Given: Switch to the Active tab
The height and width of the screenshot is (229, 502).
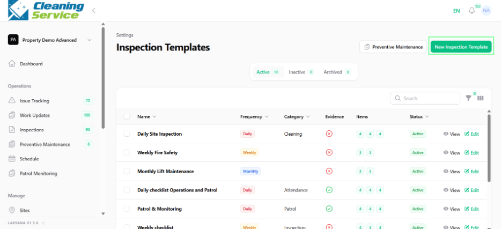Looking at the screenshot, I should pyautogui.click(x=268, y=72).
